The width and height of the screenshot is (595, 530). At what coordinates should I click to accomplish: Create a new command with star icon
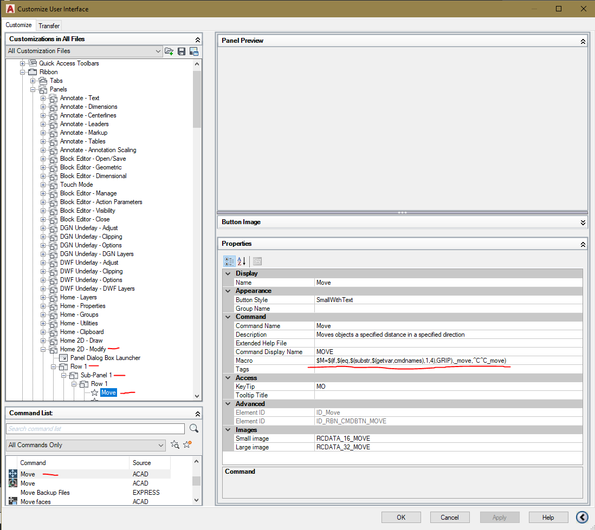click(187, 444)
